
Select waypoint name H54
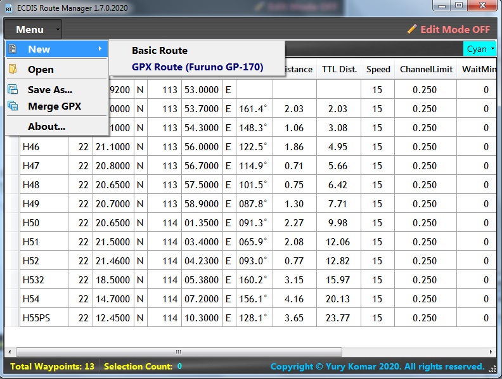click(44, 299)
